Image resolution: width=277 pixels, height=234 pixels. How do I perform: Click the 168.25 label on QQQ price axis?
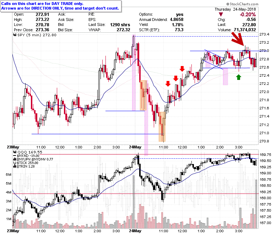pyautogui.click(x=265, y=192)
